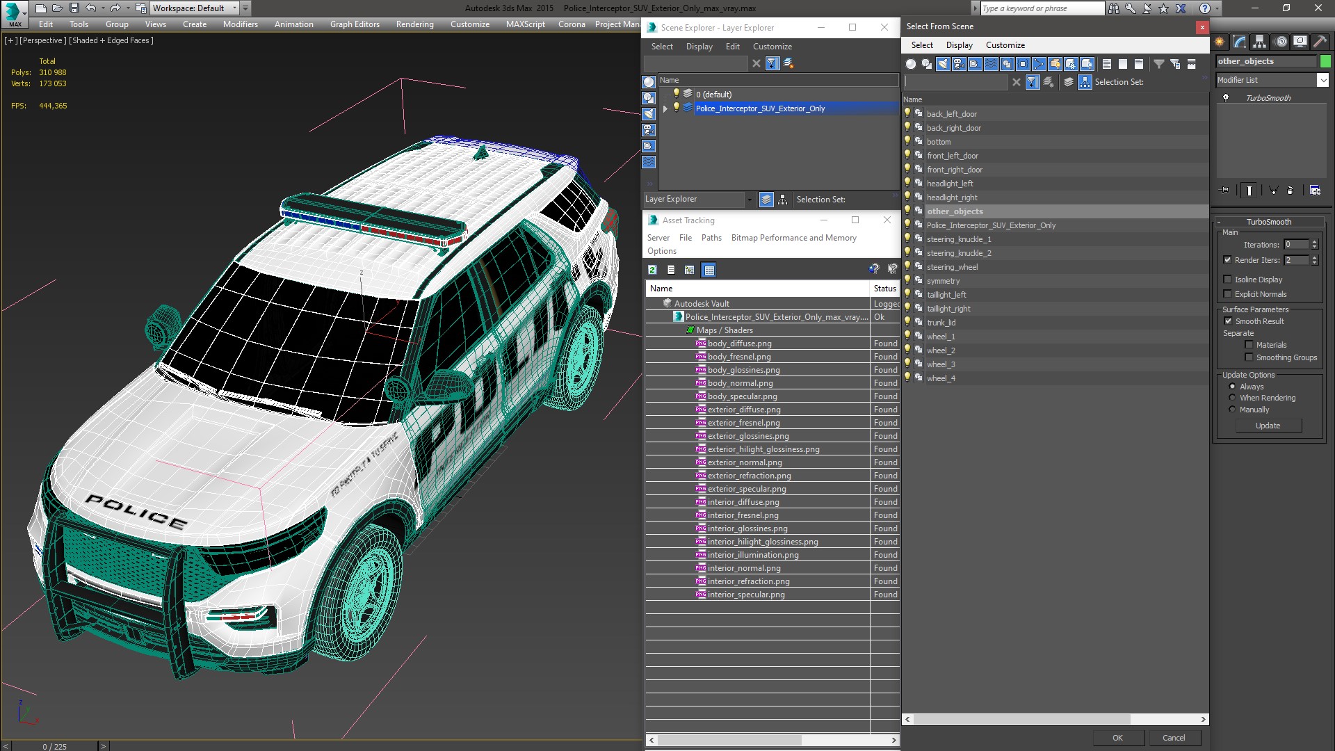The height and width of the screenshot is (751, 1335).
Task: Click the Redo arrow icon
Action: point(115,8)
